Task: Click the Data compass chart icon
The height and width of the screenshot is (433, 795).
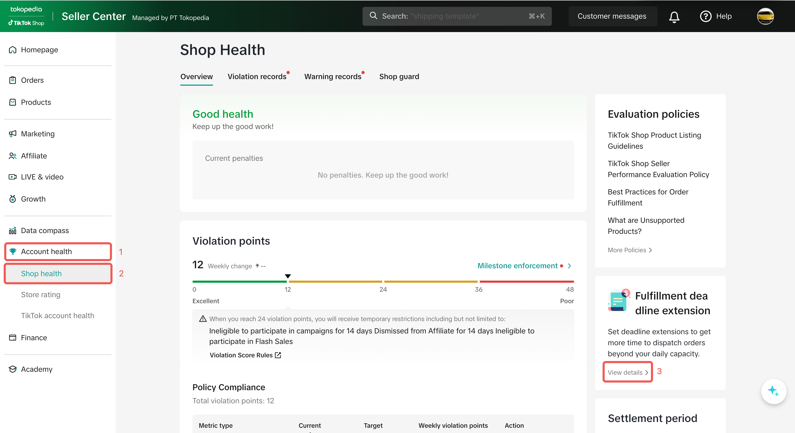Action: coord(13,231)
